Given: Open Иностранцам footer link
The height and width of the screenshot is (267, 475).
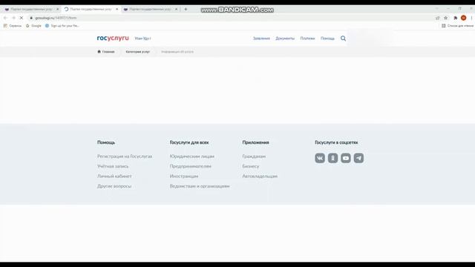Looking at the screenshot, I should point(184,177).
